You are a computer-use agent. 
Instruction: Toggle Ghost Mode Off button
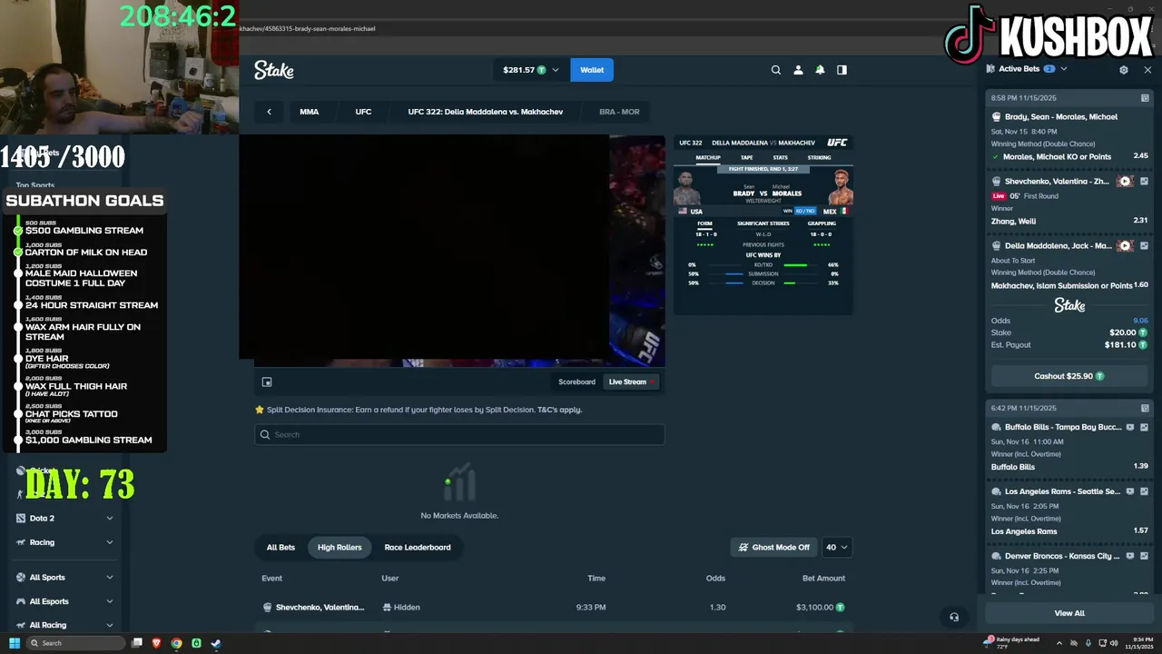[773, 547]
